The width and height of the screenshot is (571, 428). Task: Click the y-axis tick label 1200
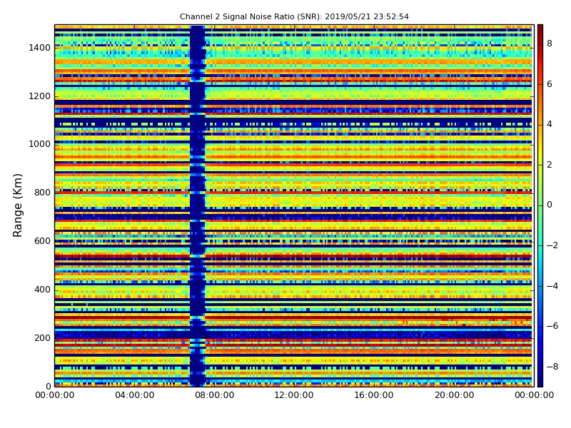point(40,96)
